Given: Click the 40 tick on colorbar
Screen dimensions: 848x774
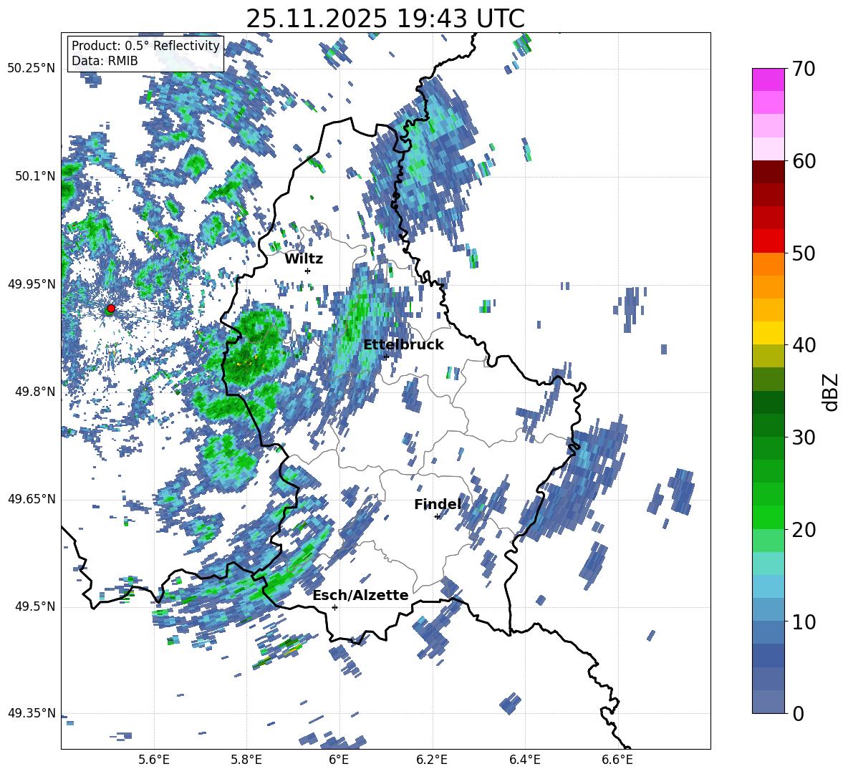Looking at the screenshot, I should [x=803, y=345].
